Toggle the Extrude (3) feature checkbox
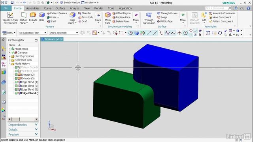This screenshot has height=142, width=253. (x=16, y=78)
